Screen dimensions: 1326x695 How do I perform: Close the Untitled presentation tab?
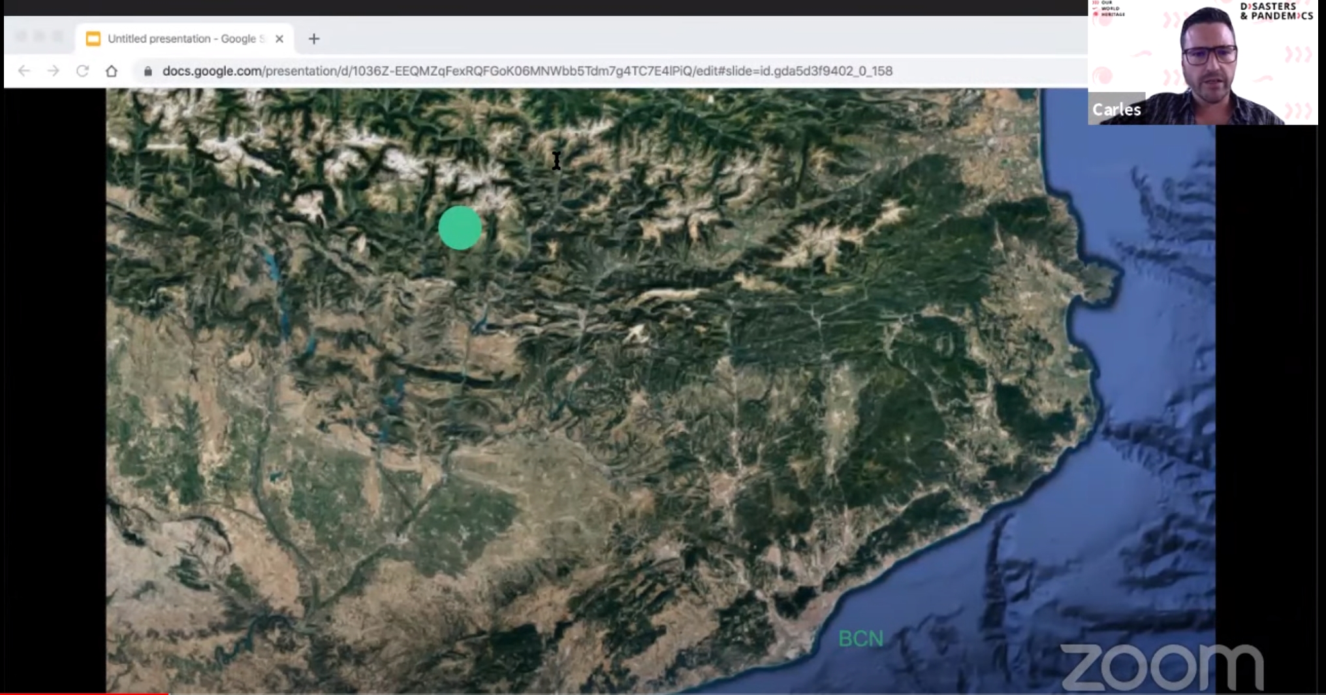(x=279, y=39)
